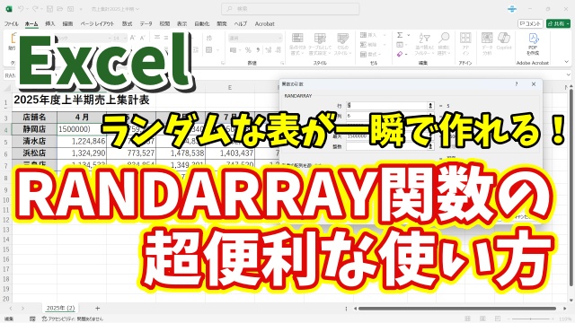Click the decrease font size icon

pyautogui.click(x=143, y=38)
